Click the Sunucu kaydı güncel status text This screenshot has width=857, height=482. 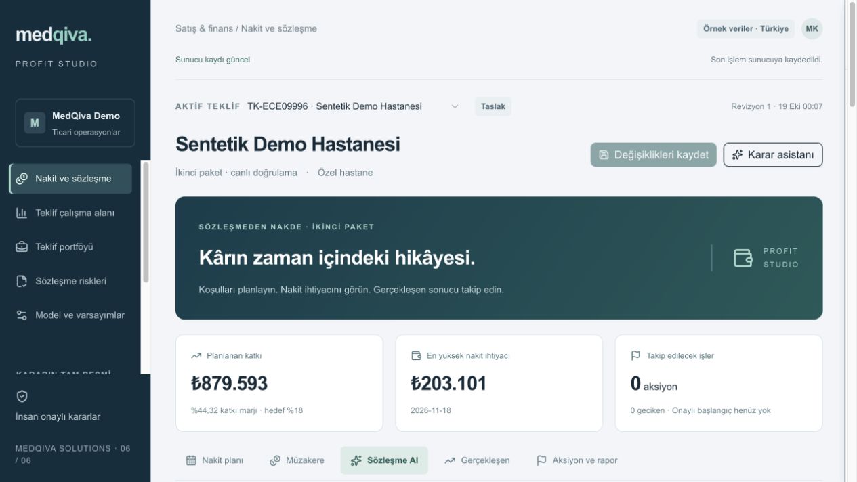213,60
